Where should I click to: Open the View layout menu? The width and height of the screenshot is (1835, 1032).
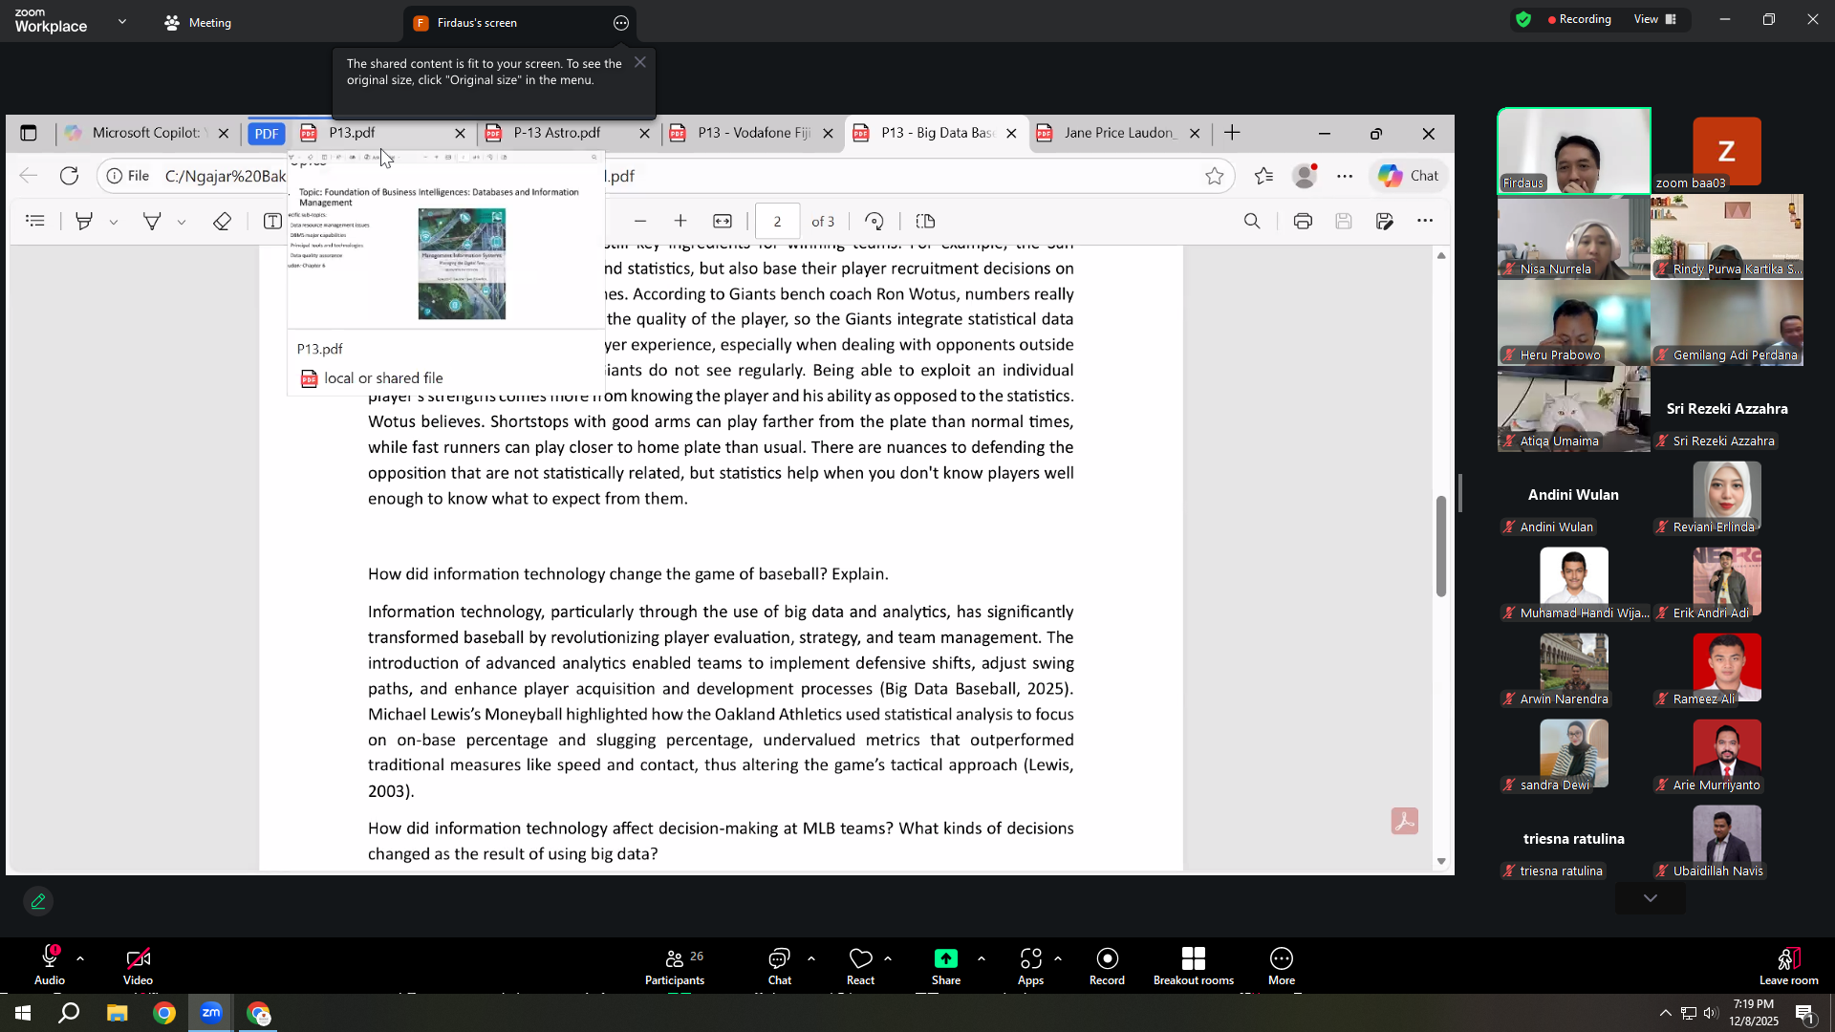click(x=1655, y=19)
